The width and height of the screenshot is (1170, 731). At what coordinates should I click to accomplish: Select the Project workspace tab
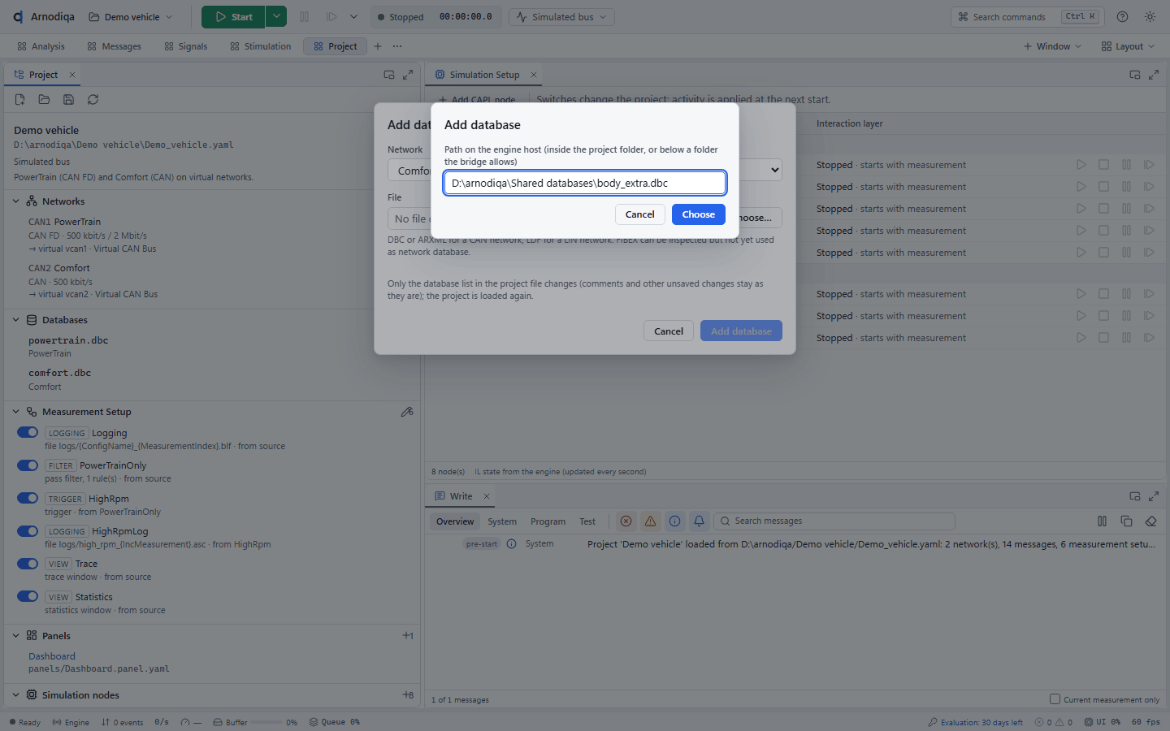coord(335,46)
